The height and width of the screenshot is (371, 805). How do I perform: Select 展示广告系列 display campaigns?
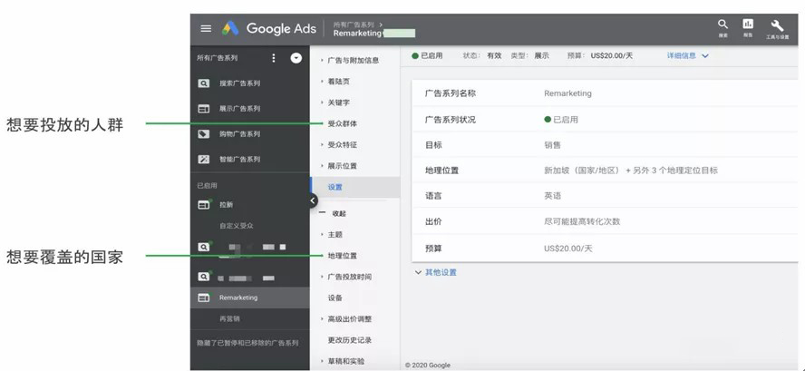click(239, 109)
